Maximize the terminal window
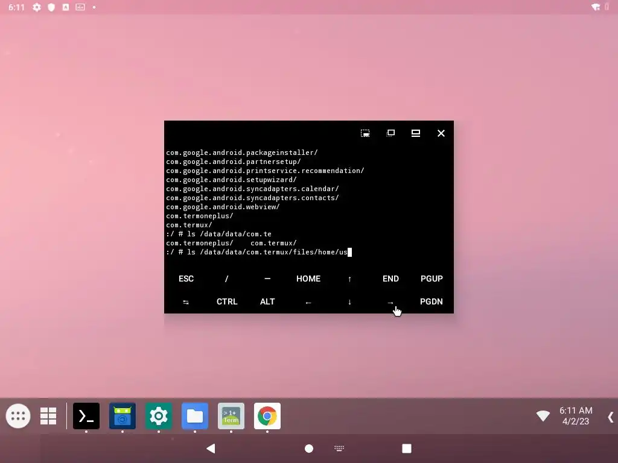The height and width of the screenshot is (463, 618). click(416, 133)
